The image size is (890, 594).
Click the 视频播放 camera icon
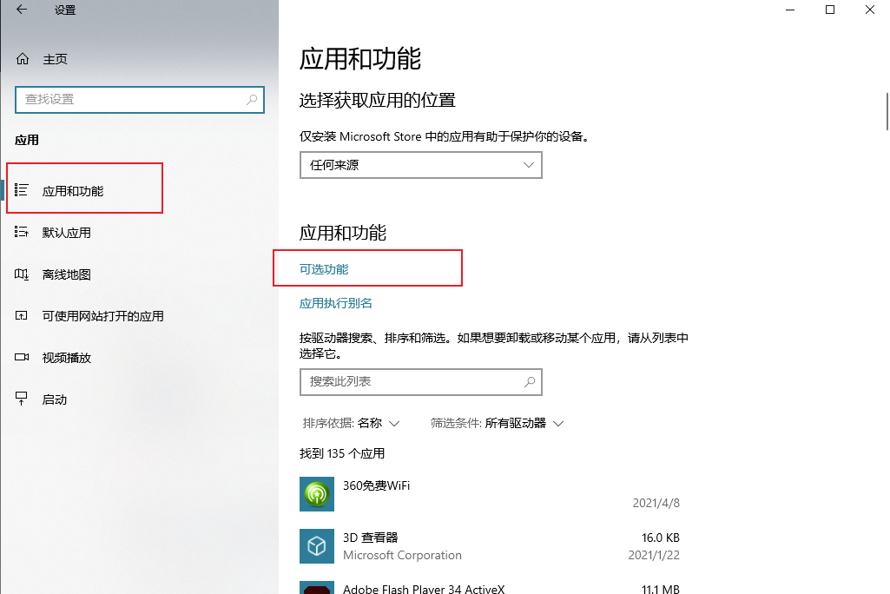(22, 357)
